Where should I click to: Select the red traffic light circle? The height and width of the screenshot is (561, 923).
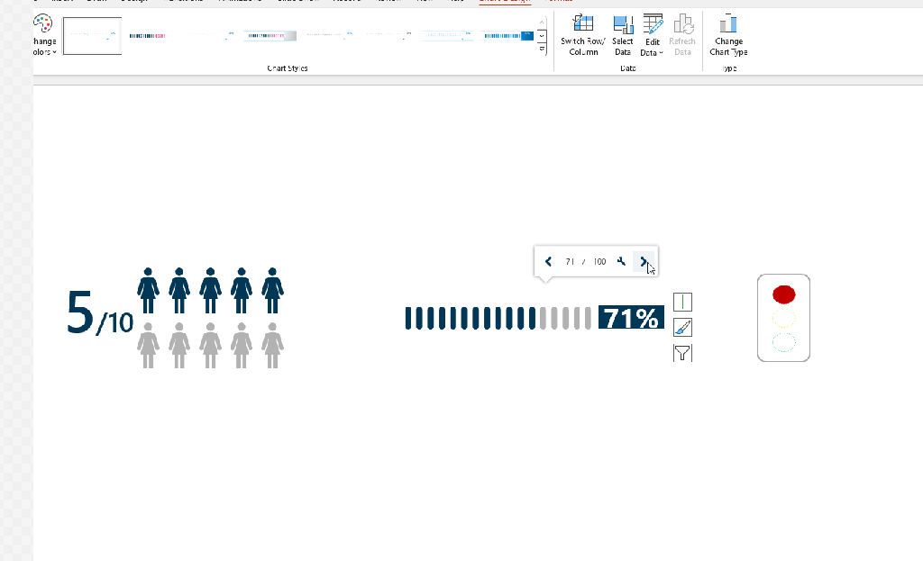[x=783, y=294]
